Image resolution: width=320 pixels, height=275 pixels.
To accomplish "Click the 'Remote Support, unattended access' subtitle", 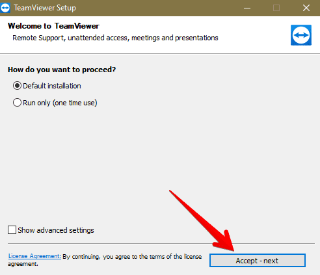I will pos(115,38).
